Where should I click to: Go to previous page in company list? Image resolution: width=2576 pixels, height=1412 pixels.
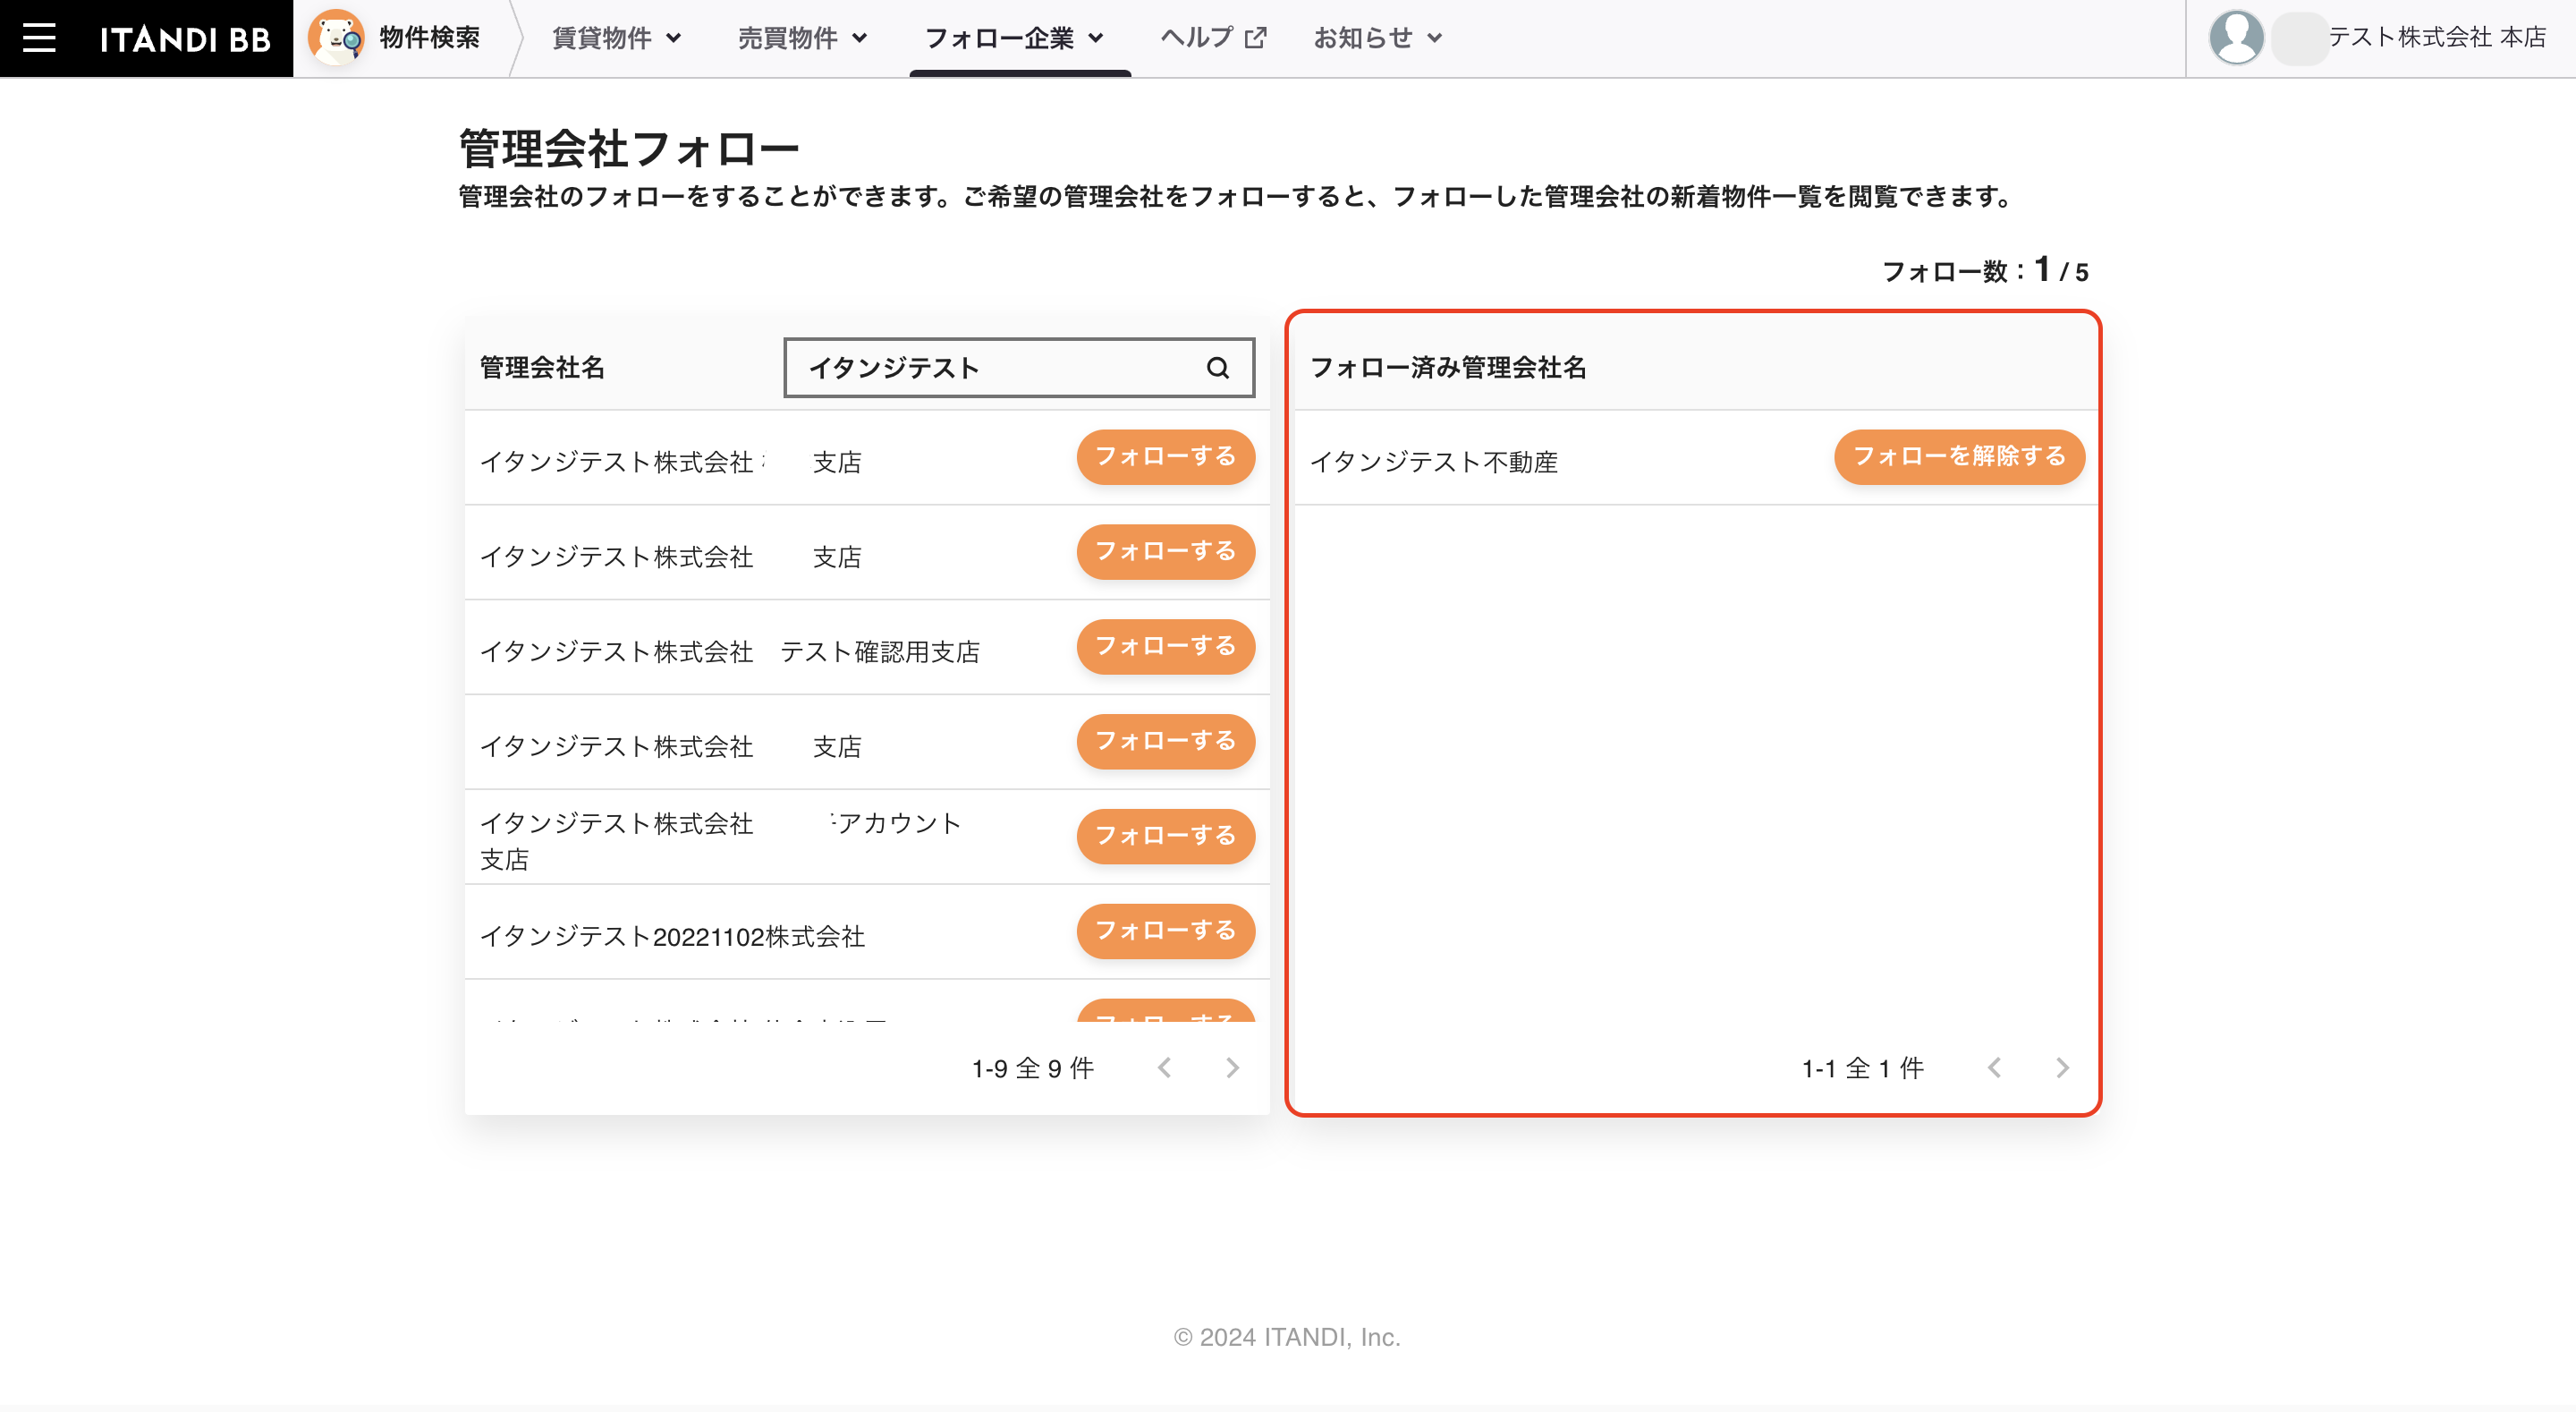[1164, 1068]
